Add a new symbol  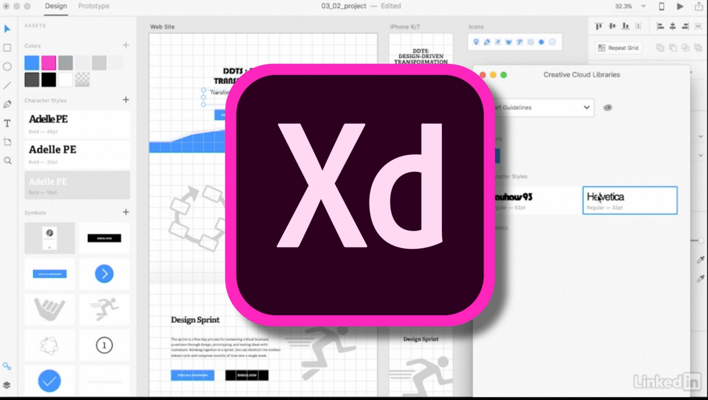click(126, 212)
